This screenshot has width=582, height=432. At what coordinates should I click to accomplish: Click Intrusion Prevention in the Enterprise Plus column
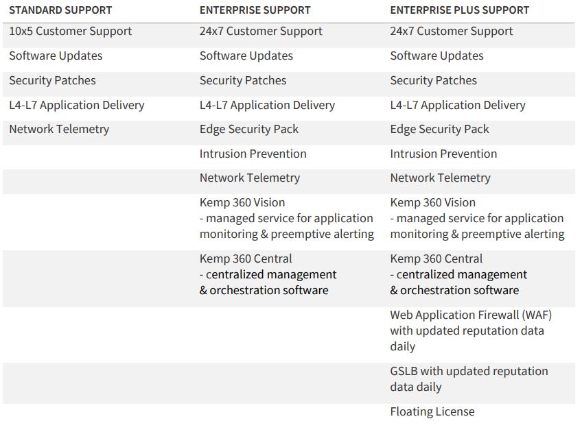tap(443, 154)
